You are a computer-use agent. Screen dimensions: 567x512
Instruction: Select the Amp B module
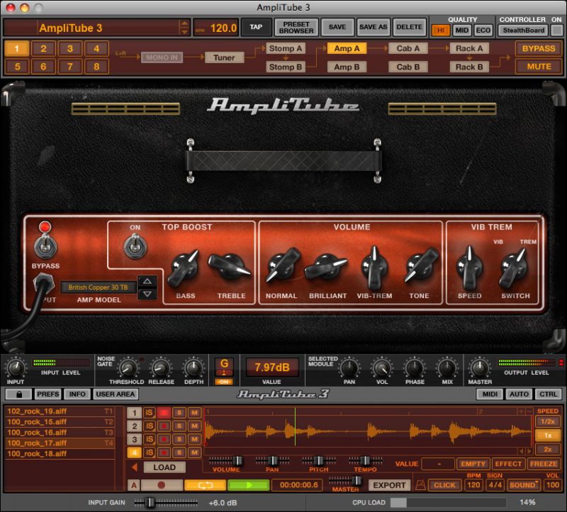347,67
